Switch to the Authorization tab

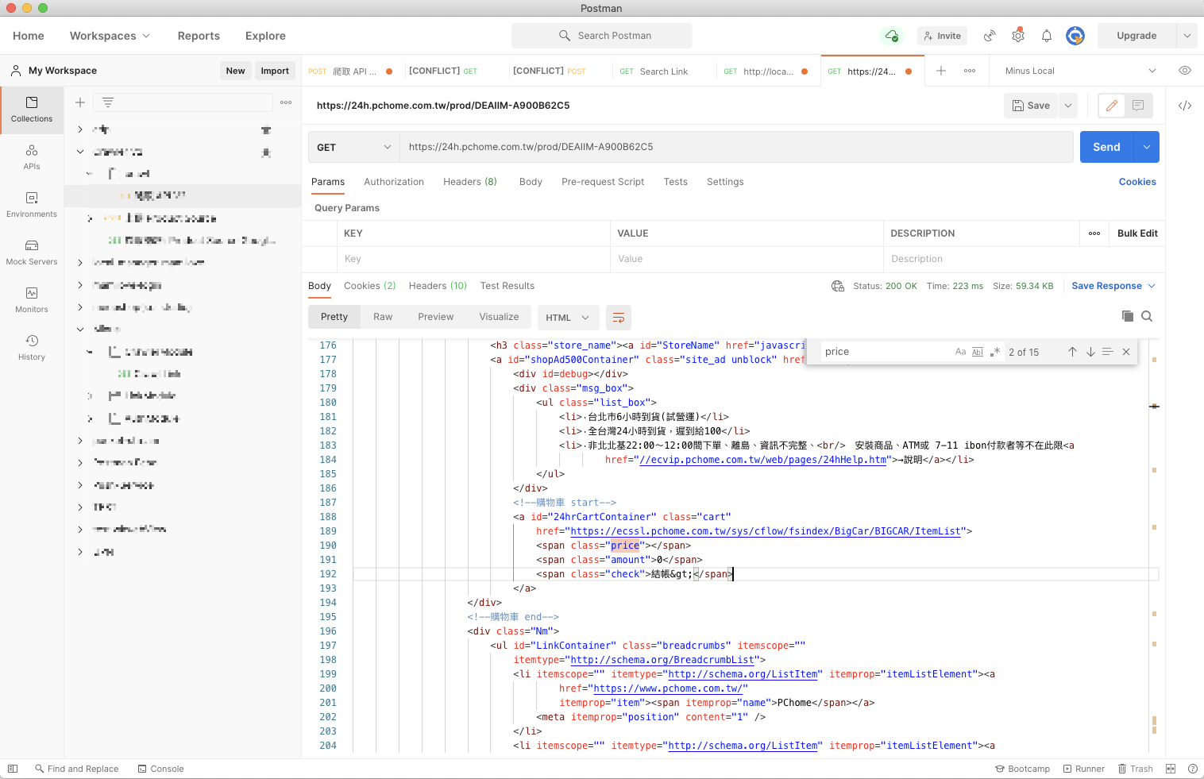tap(394, 182)
